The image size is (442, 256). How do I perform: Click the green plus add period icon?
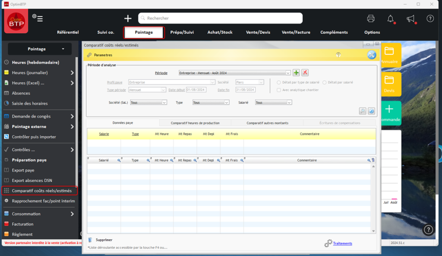[296, 73]
